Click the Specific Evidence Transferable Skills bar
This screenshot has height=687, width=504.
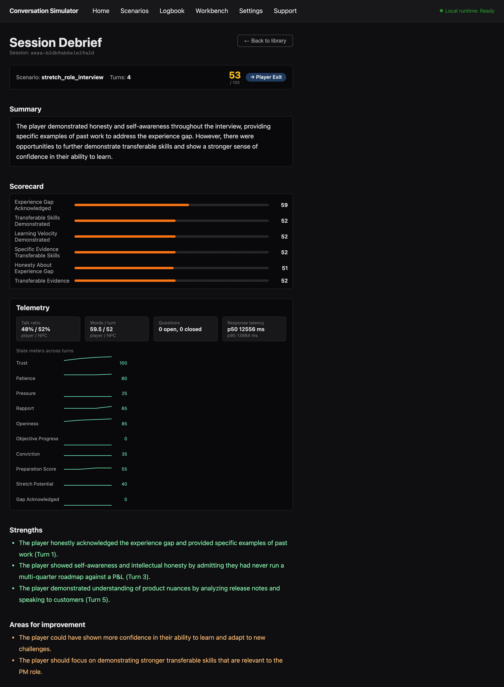(x=172, y=252)
